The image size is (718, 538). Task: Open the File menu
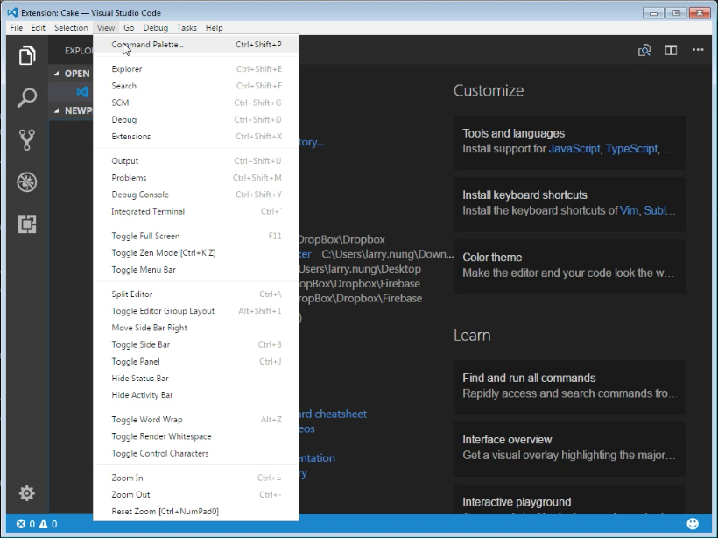pyautogui.click(x=16, y=27)
